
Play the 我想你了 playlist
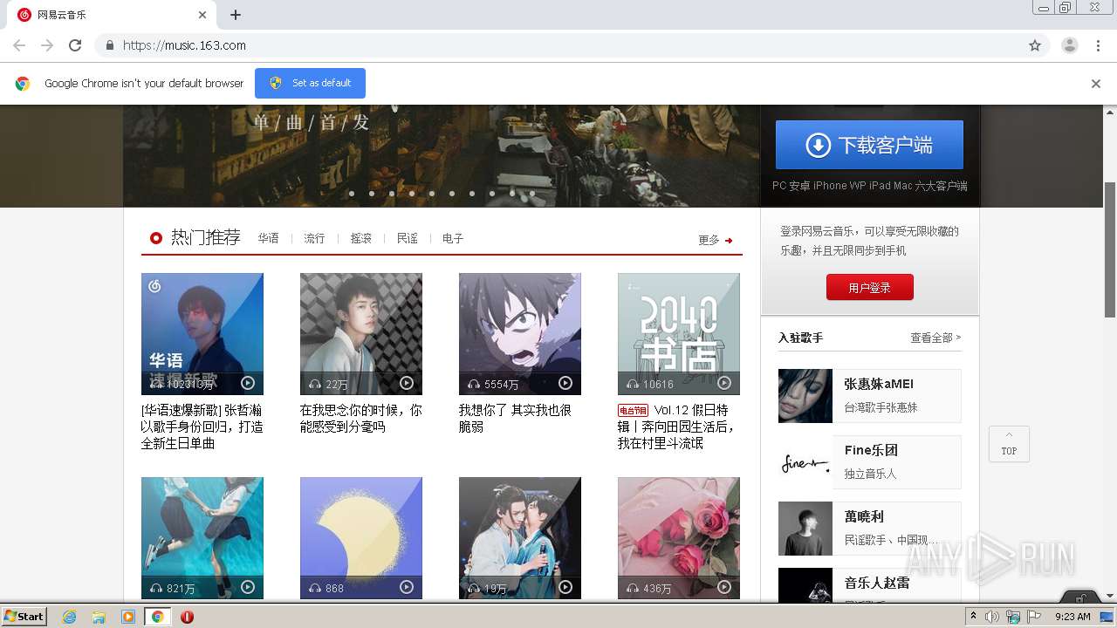565,383
